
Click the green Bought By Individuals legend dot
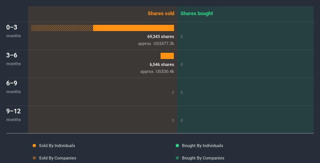coord(177,146)
